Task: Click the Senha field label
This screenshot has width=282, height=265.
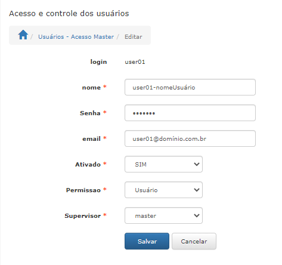Action: click(x=90, y=113)
